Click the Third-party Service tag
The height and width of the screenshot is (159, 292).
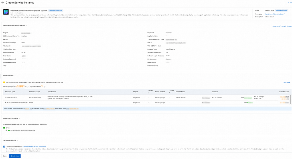point(56,11)
